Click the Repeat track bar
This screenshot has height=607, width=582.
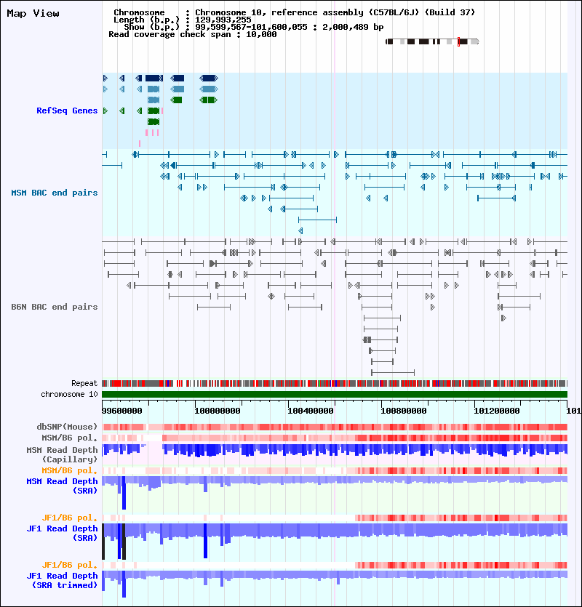coord(335,384)
